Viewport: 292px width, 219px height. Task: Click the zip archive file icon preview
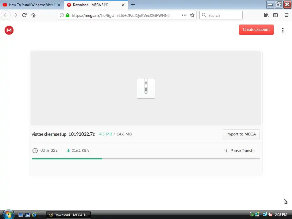(x=146, y=88)
